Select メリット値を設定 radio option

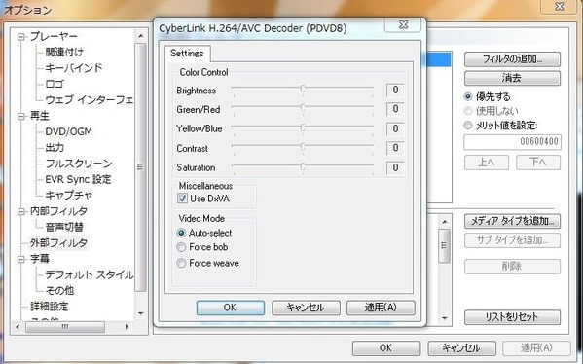tap(468, 126)
